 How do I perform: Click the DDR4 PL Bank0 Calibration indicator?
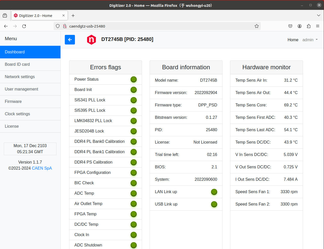click(x=134, y=142)
